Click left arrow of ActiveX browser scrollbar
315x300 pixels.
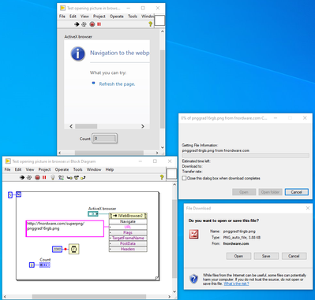point(71,127)
